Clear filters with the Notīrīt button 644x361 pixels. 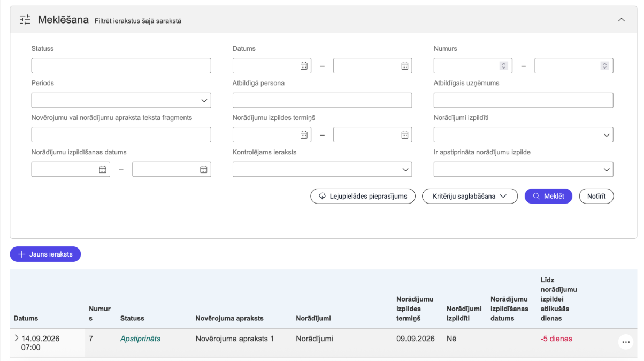(596, 196)
